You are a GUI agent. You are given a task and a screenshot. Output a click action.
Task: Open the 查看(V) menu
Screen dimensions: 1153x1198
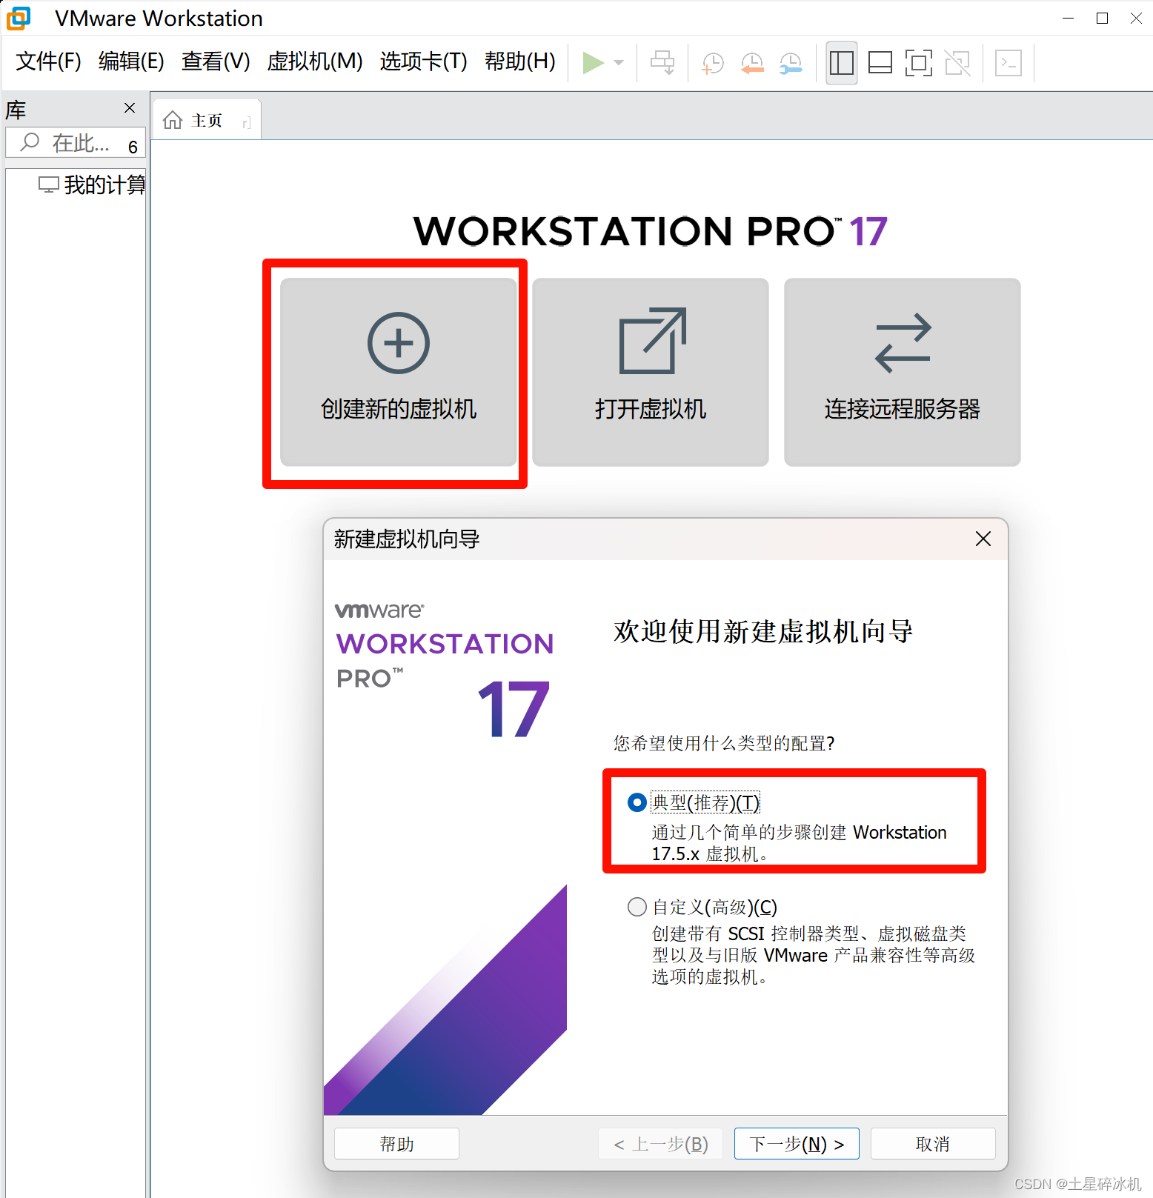[216, 61]
